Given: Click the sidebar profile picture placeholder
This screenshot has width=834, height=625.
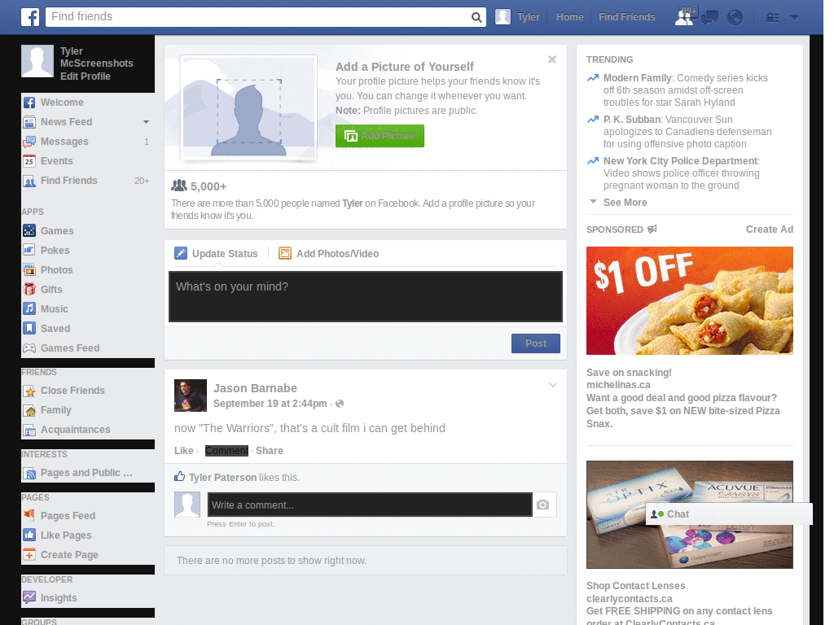Looking at the screenshot, I should click(x=37, y=61).
